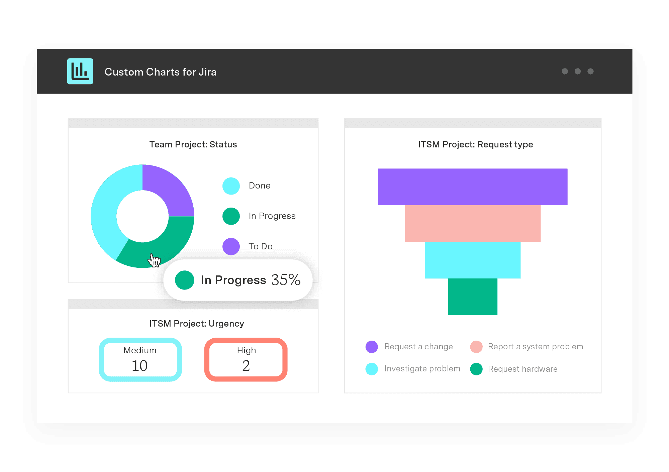Screen dimensions: 669x472
Task: Toggle Request a change legend dot
Action: click(372, 347)
